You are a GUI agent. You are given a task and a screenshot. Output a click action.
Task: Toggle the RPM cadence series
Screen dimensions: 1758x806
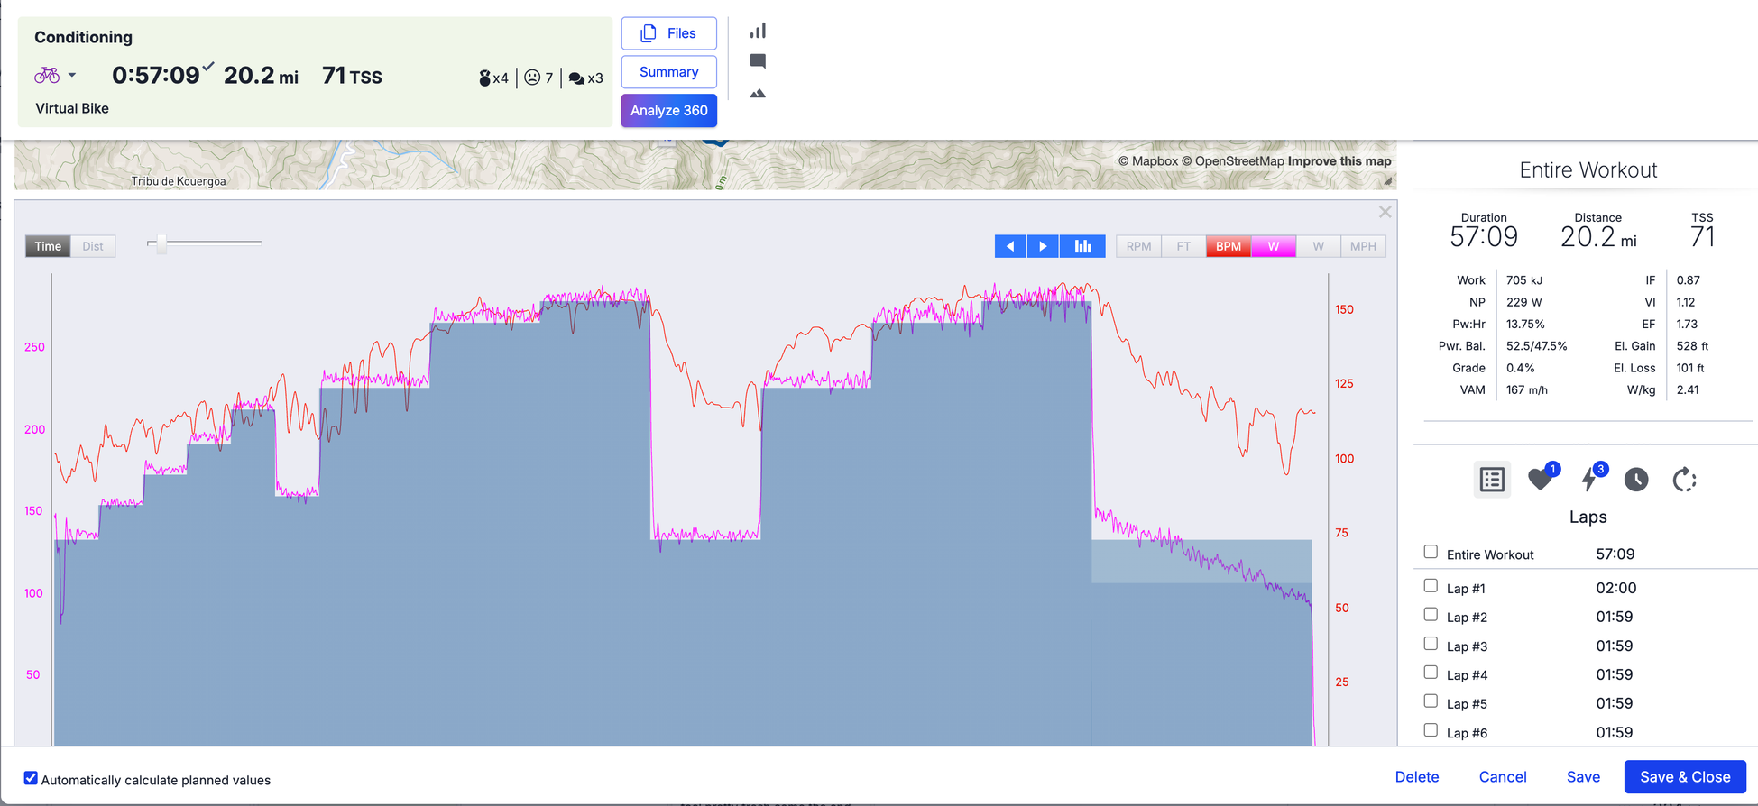[1138, 246]
